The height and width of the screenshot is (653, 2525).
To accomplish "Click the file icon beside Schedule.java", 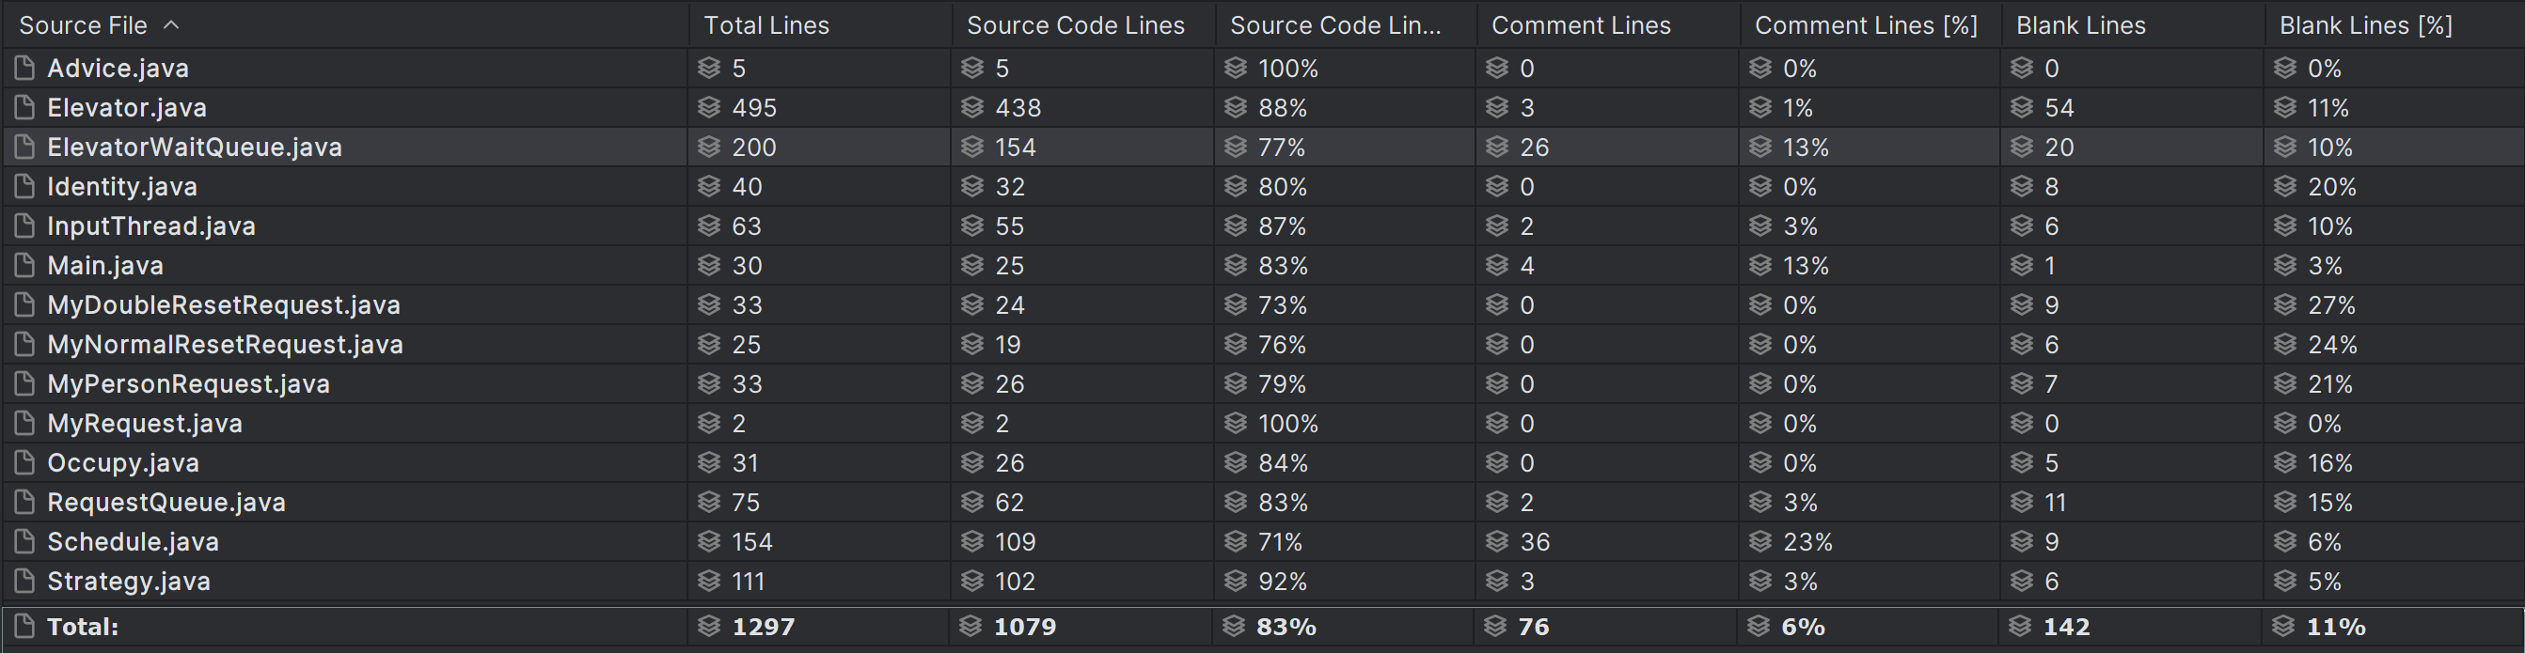I will [24, 541].
